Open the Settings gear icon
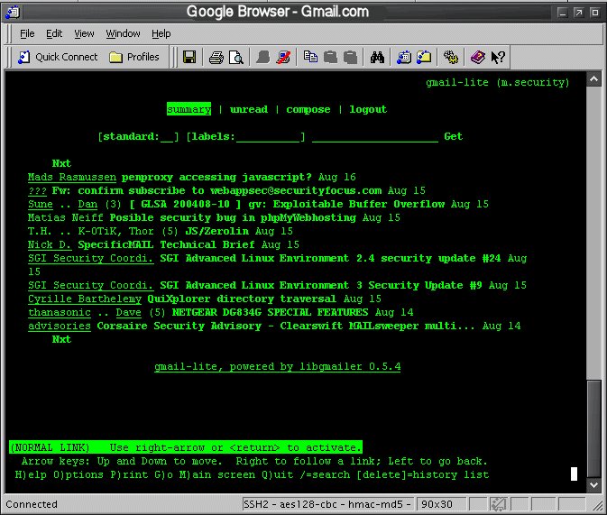This screenshot has width=607, height=515. (450, 57)
